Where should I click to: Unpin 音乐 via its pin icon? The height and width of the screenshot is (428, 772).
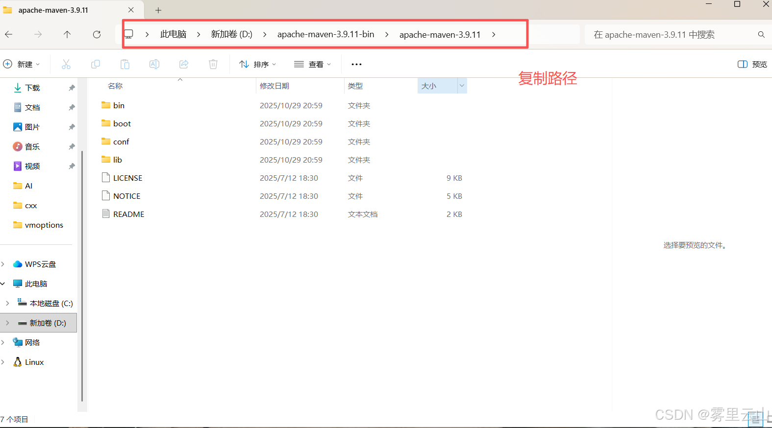coord(72,146)
